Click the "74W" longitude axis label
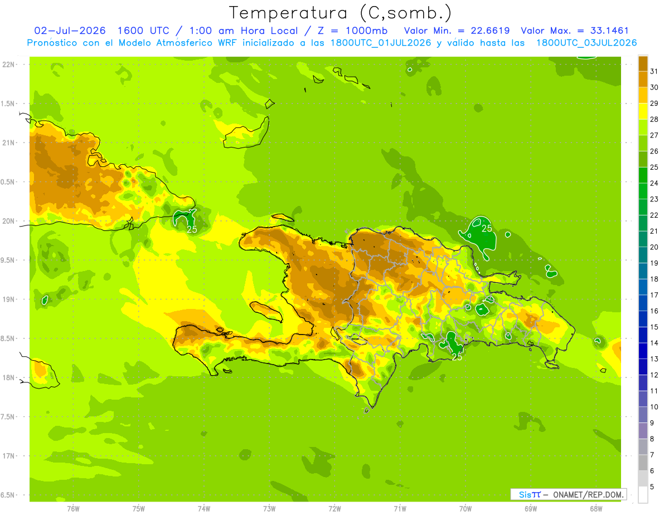 [x=204, y=508]
